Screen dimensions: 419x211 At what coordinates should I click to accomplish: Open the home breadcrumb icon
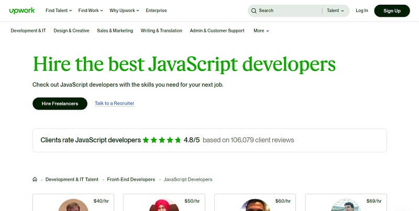coord(35,179)
